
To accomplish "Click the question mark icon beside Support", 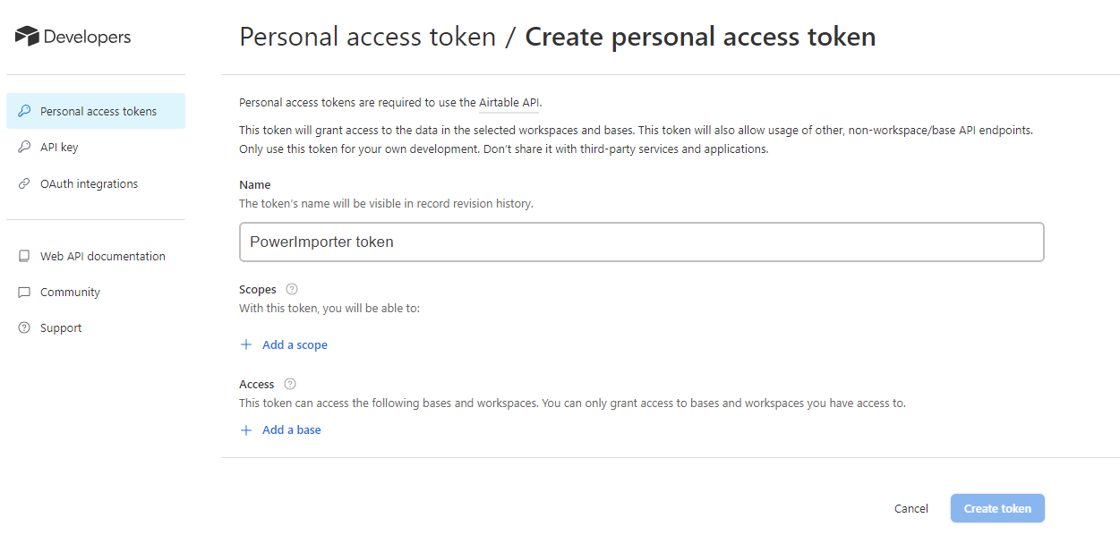I will coord(24,328).
